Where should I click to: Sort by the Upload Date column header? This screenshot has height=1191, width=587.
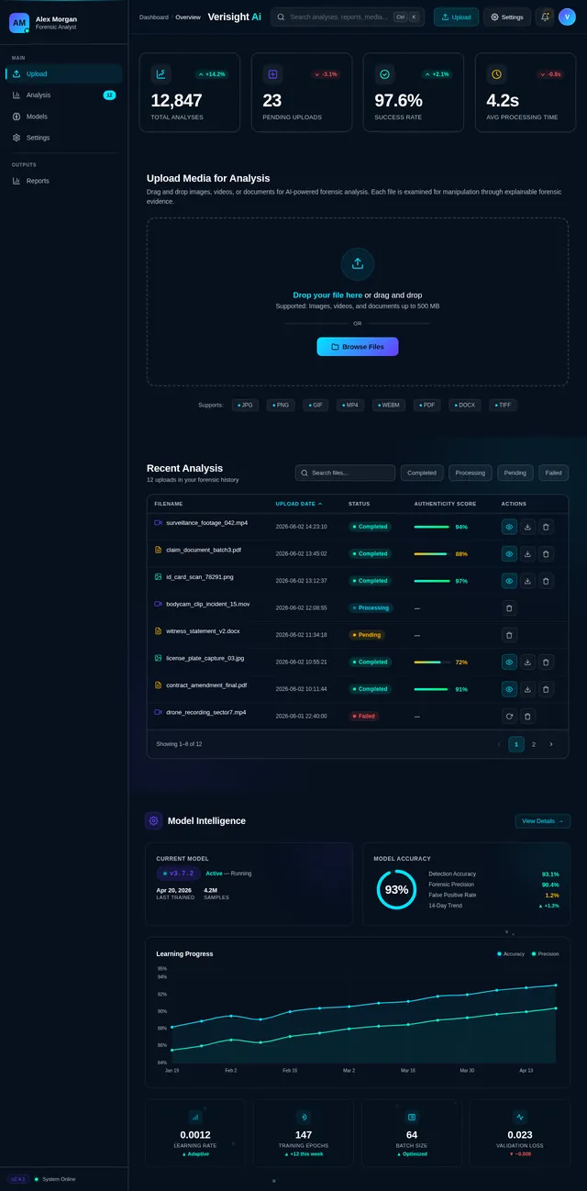[x=299, y=504]
